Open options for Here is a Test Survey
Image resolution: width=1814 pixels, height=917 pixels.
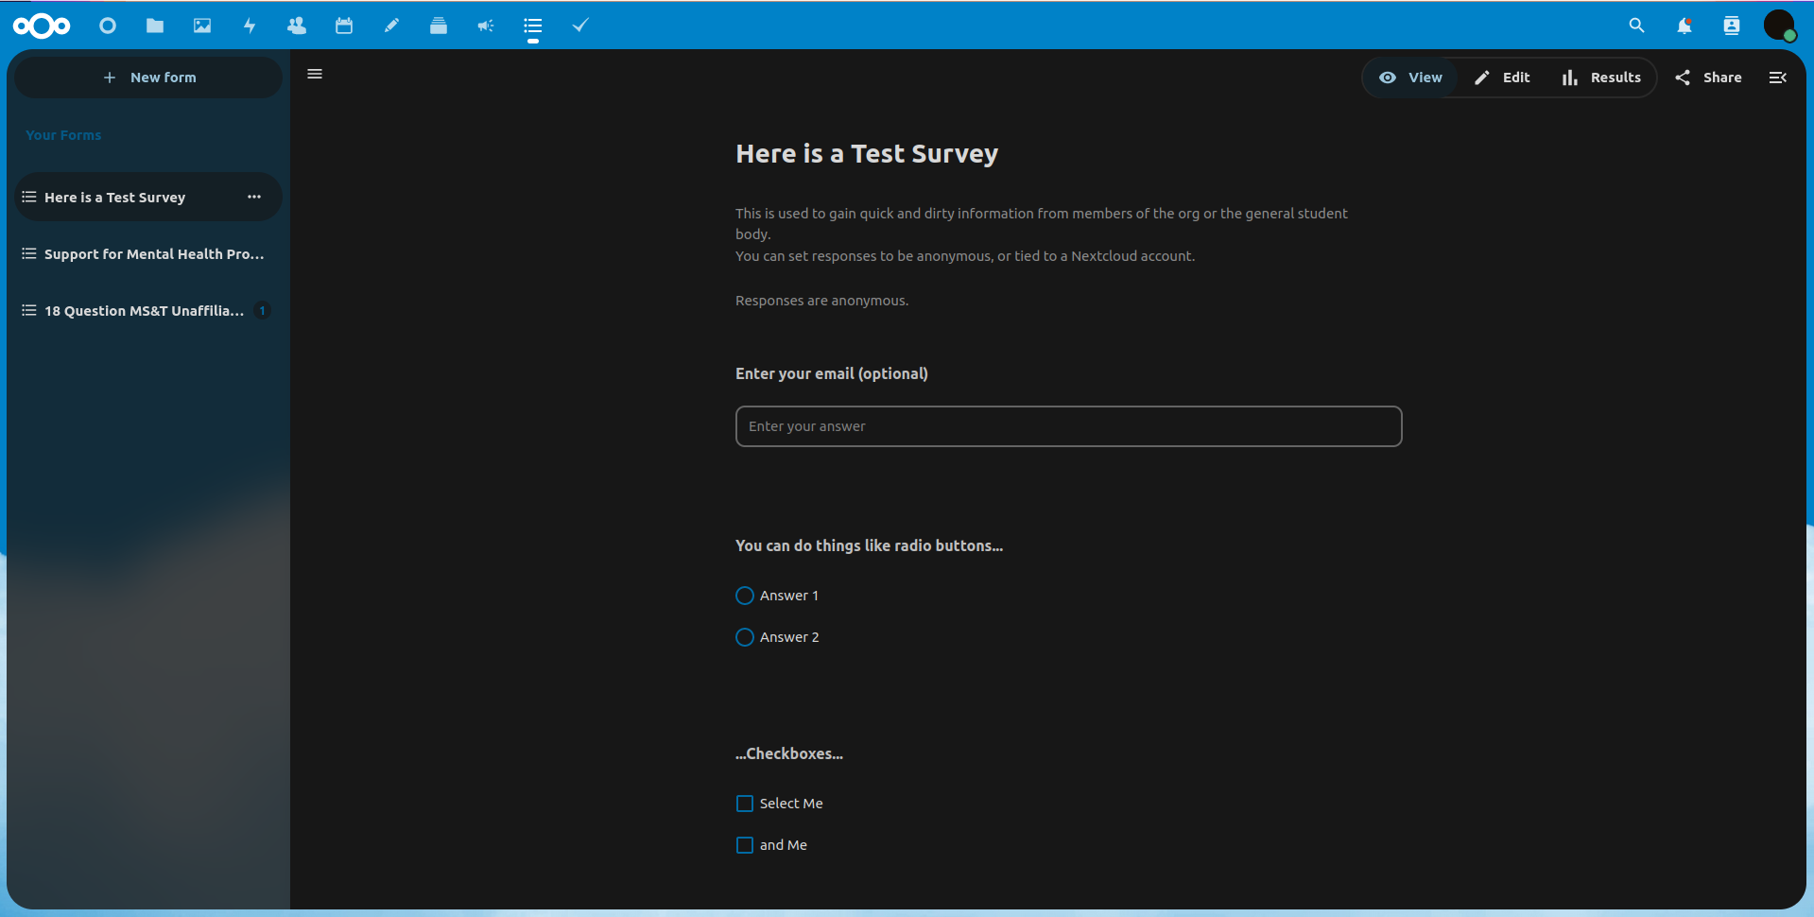tap(253, 197)
